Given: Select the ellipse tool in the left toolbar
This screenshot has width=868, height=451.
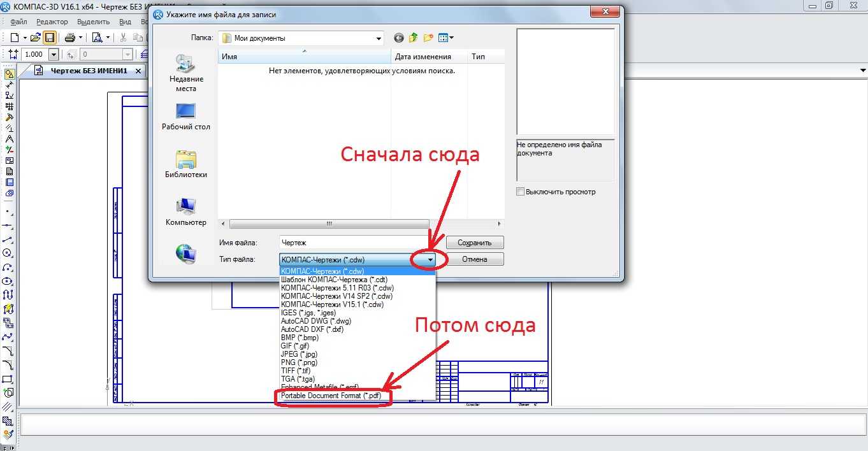Looking at the screenshot, I should (8, 281).
